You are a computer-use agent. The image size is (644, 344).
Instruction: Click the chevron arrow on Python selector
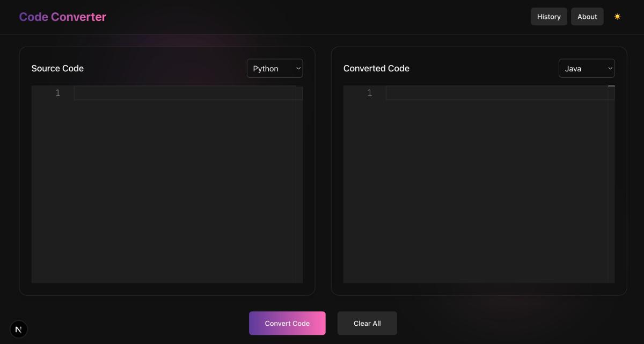pyautogui.click(x=298, y=69)
